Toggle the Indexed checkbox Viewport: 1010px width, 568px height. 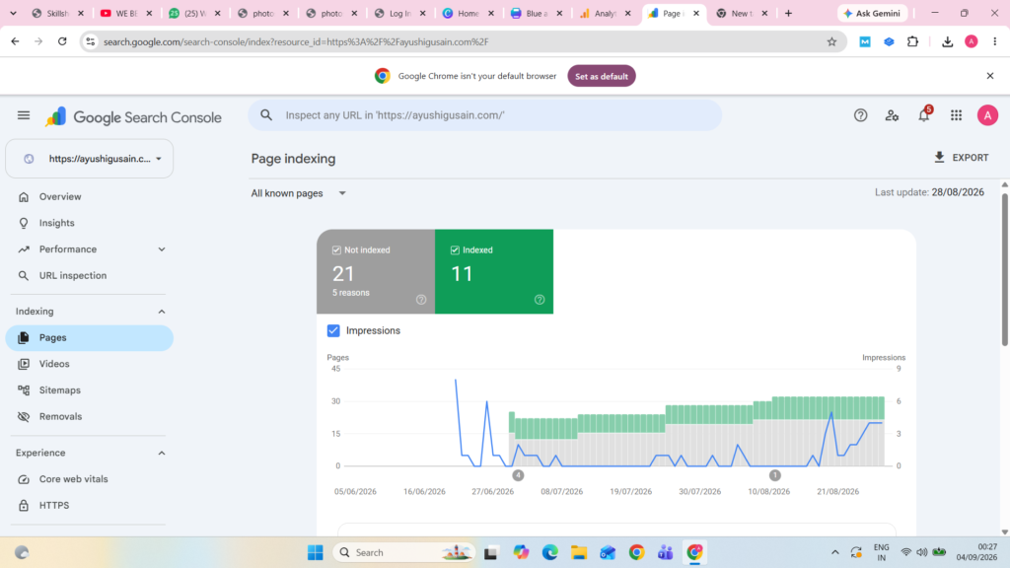pos(455,249)
